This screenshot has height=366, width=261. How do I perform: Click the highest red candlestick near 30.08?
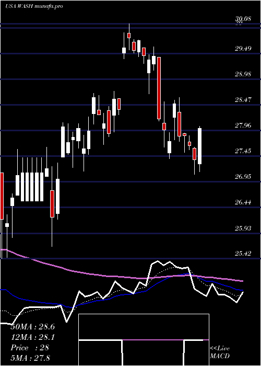coord(129,36)
